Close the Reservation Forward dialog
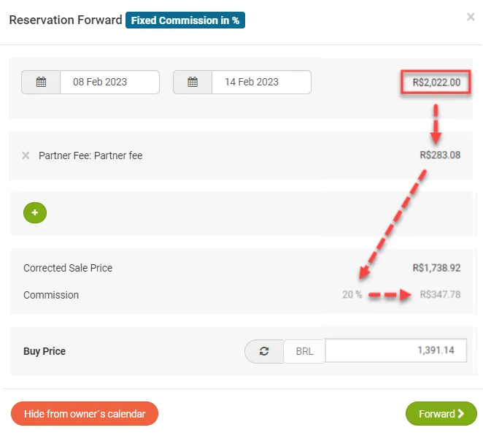Viewport: 483px width, 438px height. pyautogui.click(x=471, y=18)
